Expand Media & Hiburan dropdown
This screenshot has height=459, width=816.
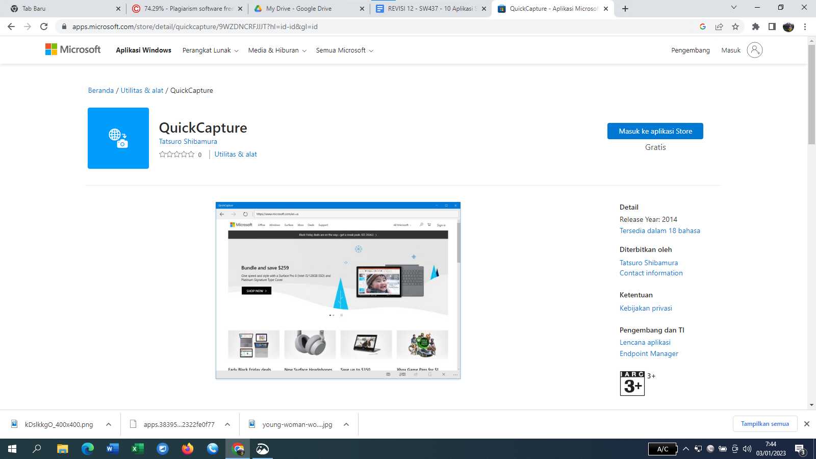[277, 50]
